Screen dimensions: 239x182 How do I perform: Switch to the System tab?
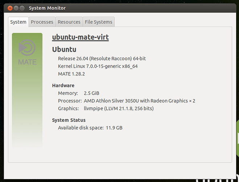[18, 22]
